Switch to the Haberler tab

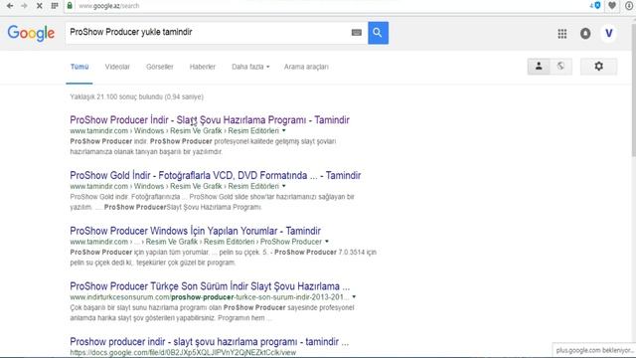pyautogui.click(x=203, y=67)
